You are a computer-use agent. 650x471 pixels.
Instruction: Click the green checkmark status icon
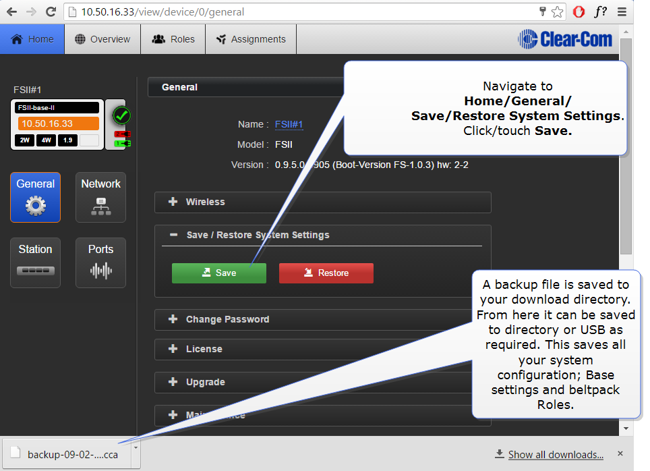click(122, 116)
